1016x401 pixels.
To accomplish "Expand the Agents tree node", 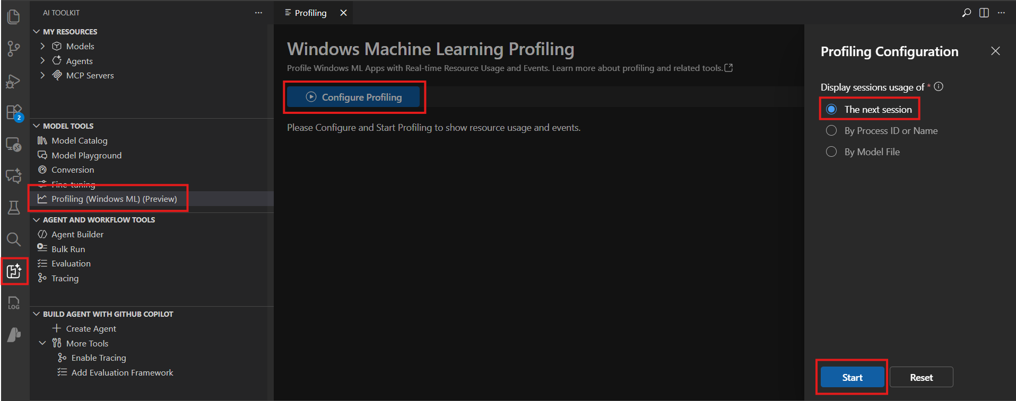I will [x=43, y=61].
